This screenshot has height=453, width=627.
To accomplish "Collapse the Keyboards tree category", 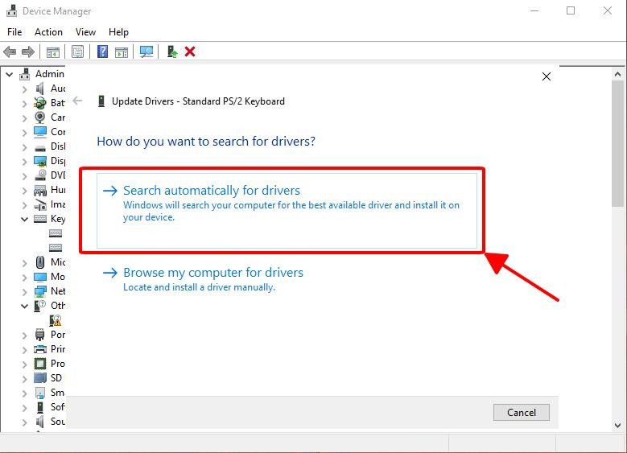I will coord(25,219).
